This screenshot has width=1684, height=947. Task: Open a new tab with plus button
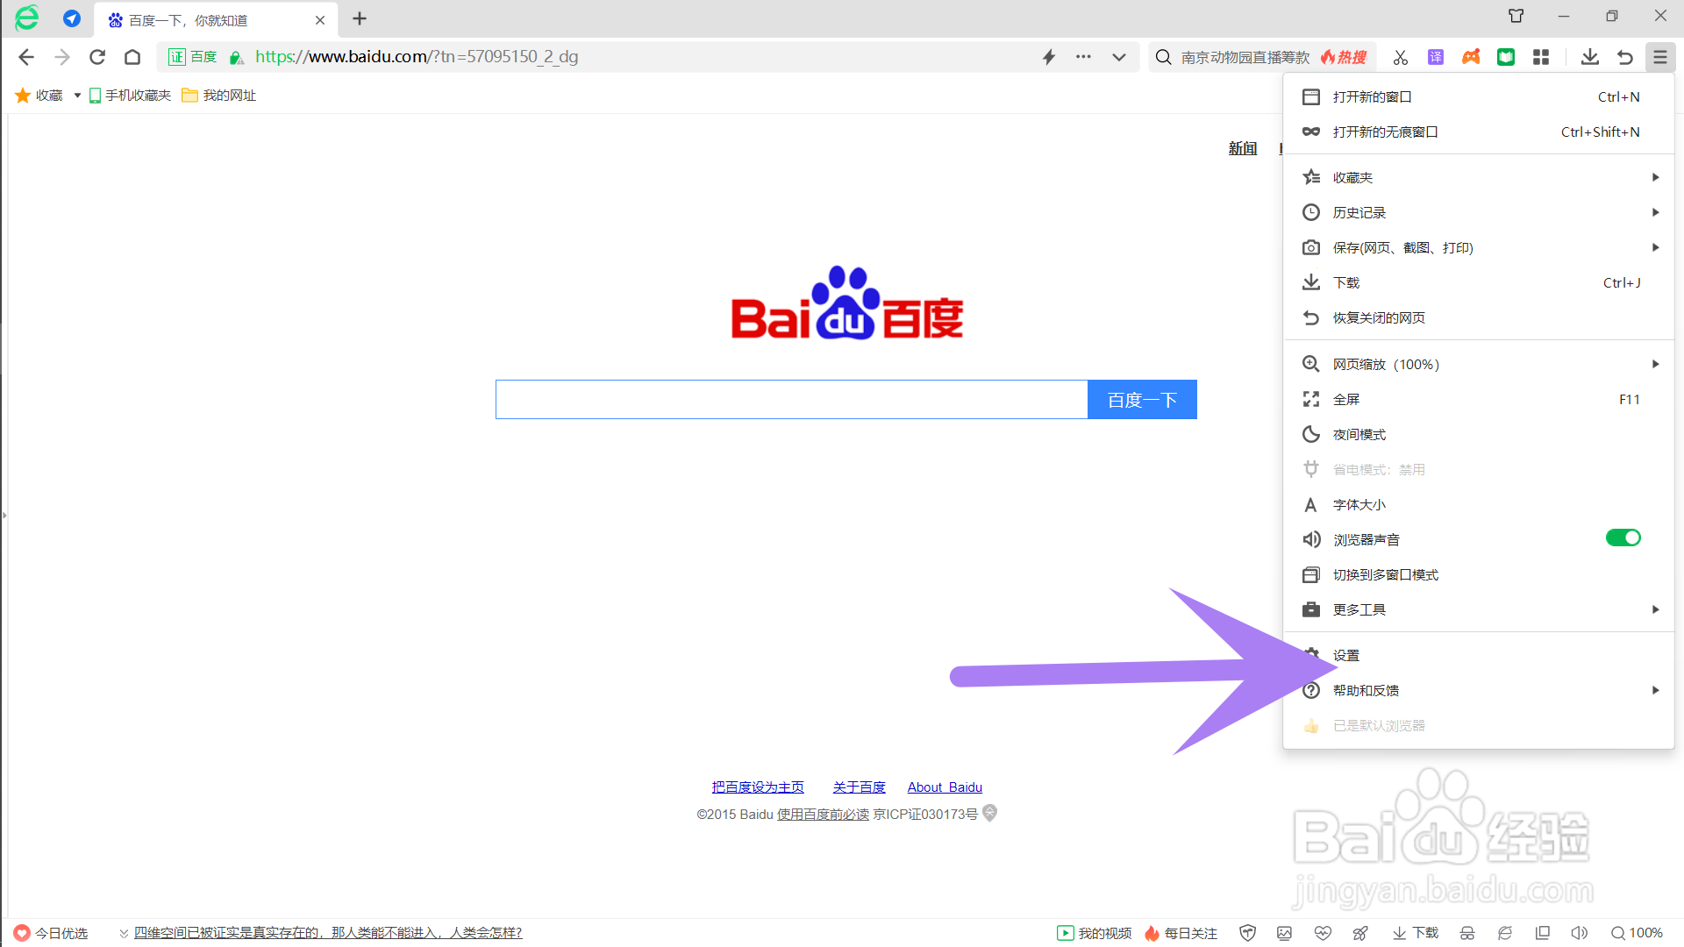(360, 18)
